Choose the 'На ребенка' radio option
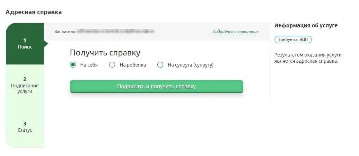The width and height of the screenshot is (359, 156). tap(112, 65)
